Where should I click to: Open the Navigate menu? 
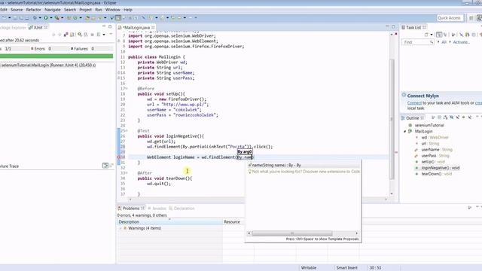tap(53, 10)
